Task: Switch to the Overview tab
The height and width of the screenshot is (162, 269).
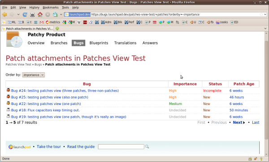Action: [x=36, y=43]
